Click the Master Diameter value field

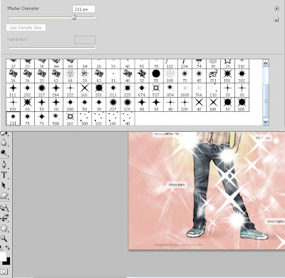[83, 9]
